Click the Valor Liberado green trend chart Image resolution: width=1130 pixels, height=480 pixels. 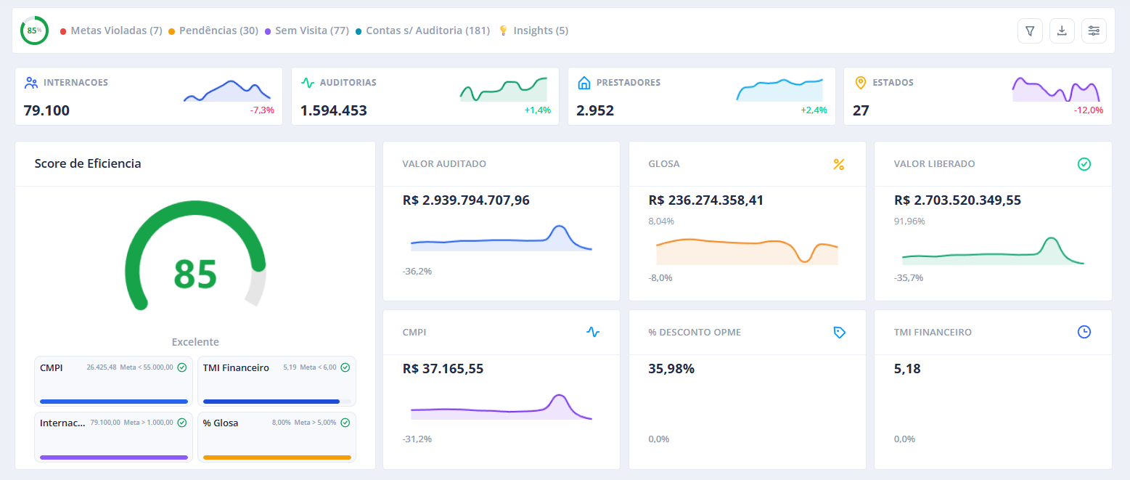click(993, 251)
